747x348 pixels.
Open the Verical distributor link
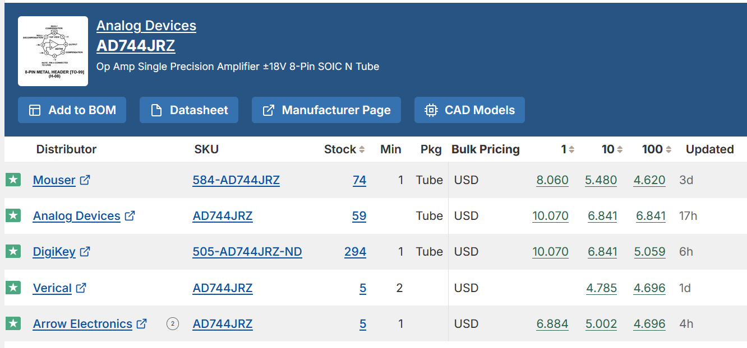point(52,288)
